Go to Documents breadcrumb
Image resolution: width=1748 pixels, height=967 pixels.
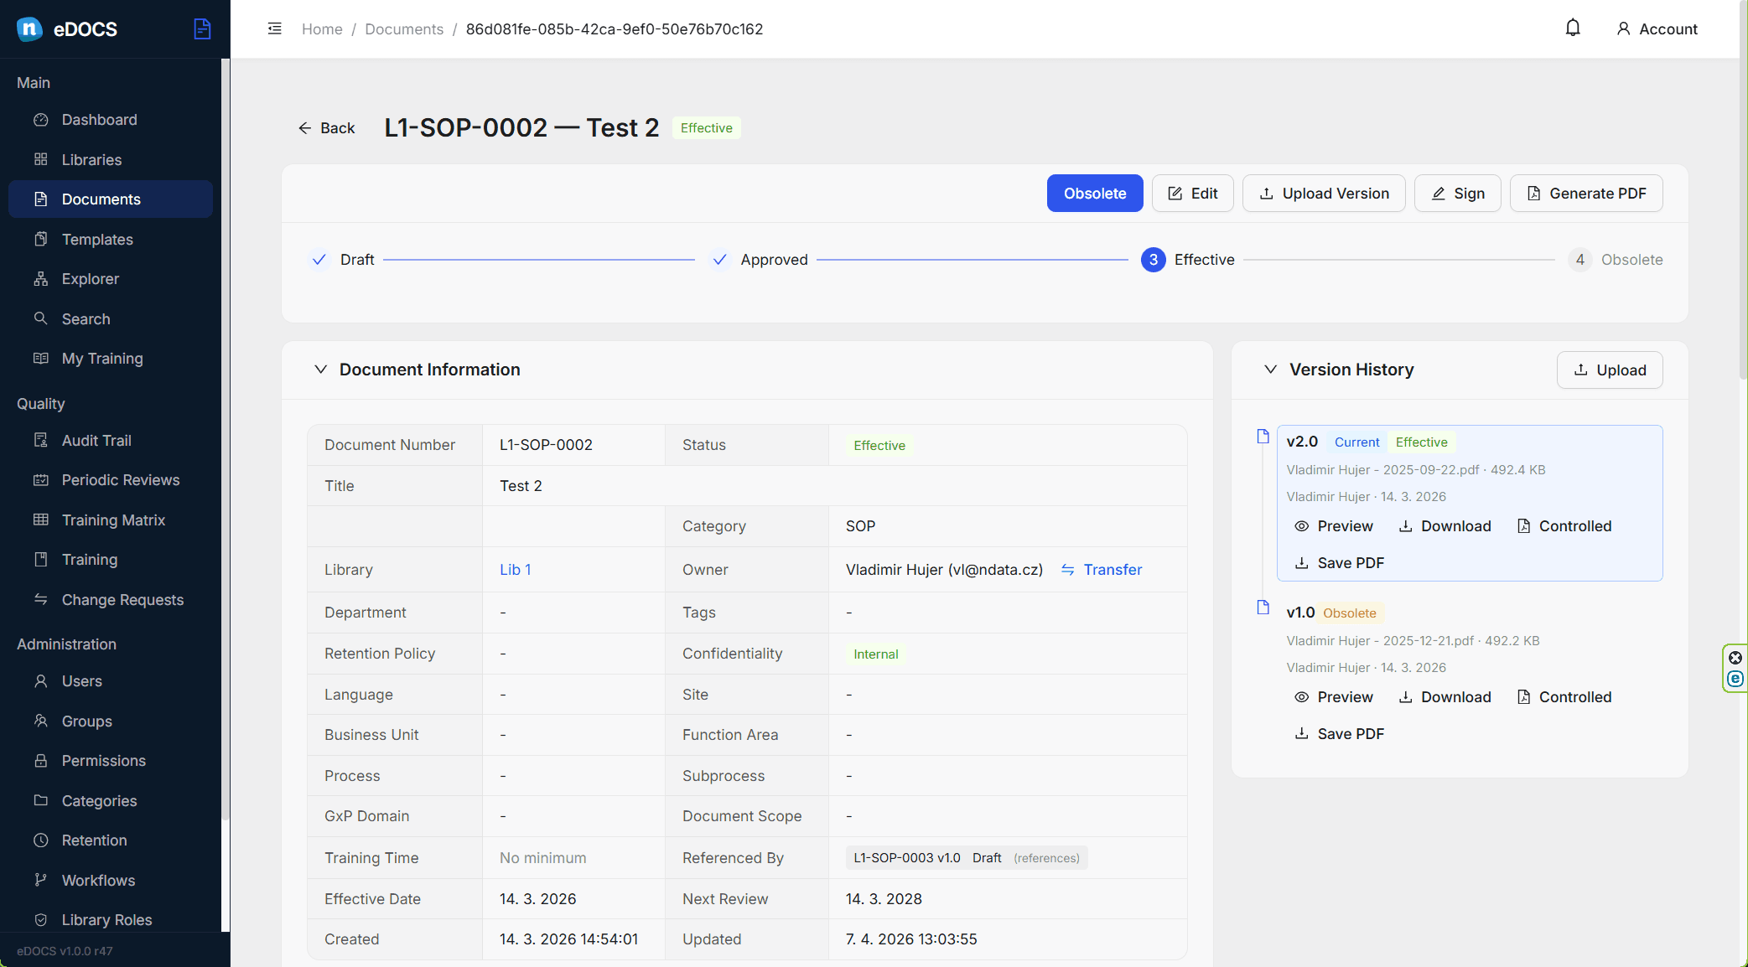pos(404,28)
